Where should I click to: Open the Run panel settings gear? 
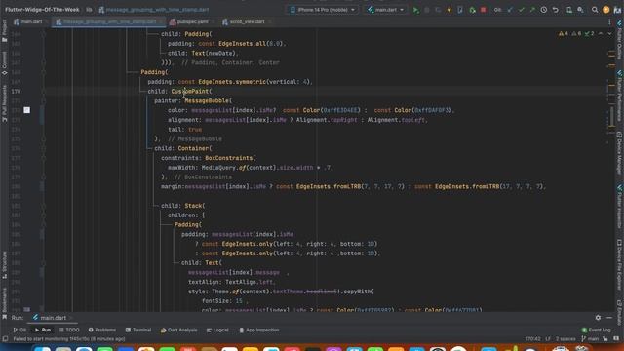[x=598, y=318]
